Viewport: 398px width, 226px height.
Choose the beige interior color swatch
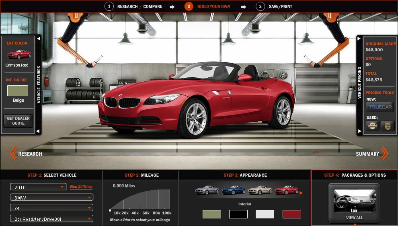(212, 214)
